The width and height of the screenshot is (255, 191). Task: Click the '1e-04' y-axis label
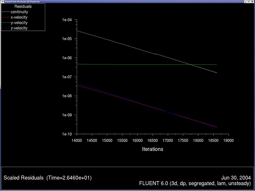(x=67, y=20)
